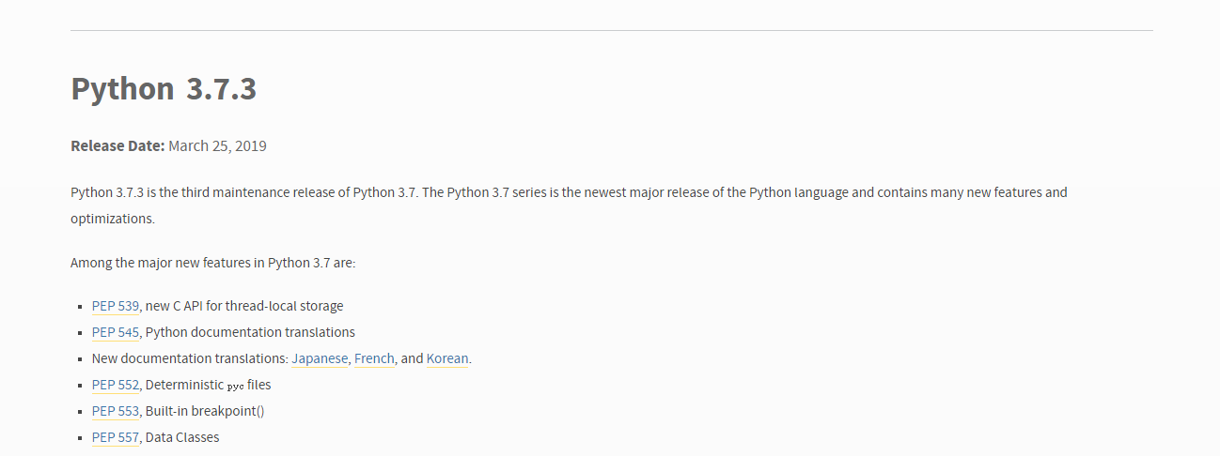The height and width of the screenshot is (456, 1220).
Task: Open the PEP 545 link
Action: tap(116, 332)
